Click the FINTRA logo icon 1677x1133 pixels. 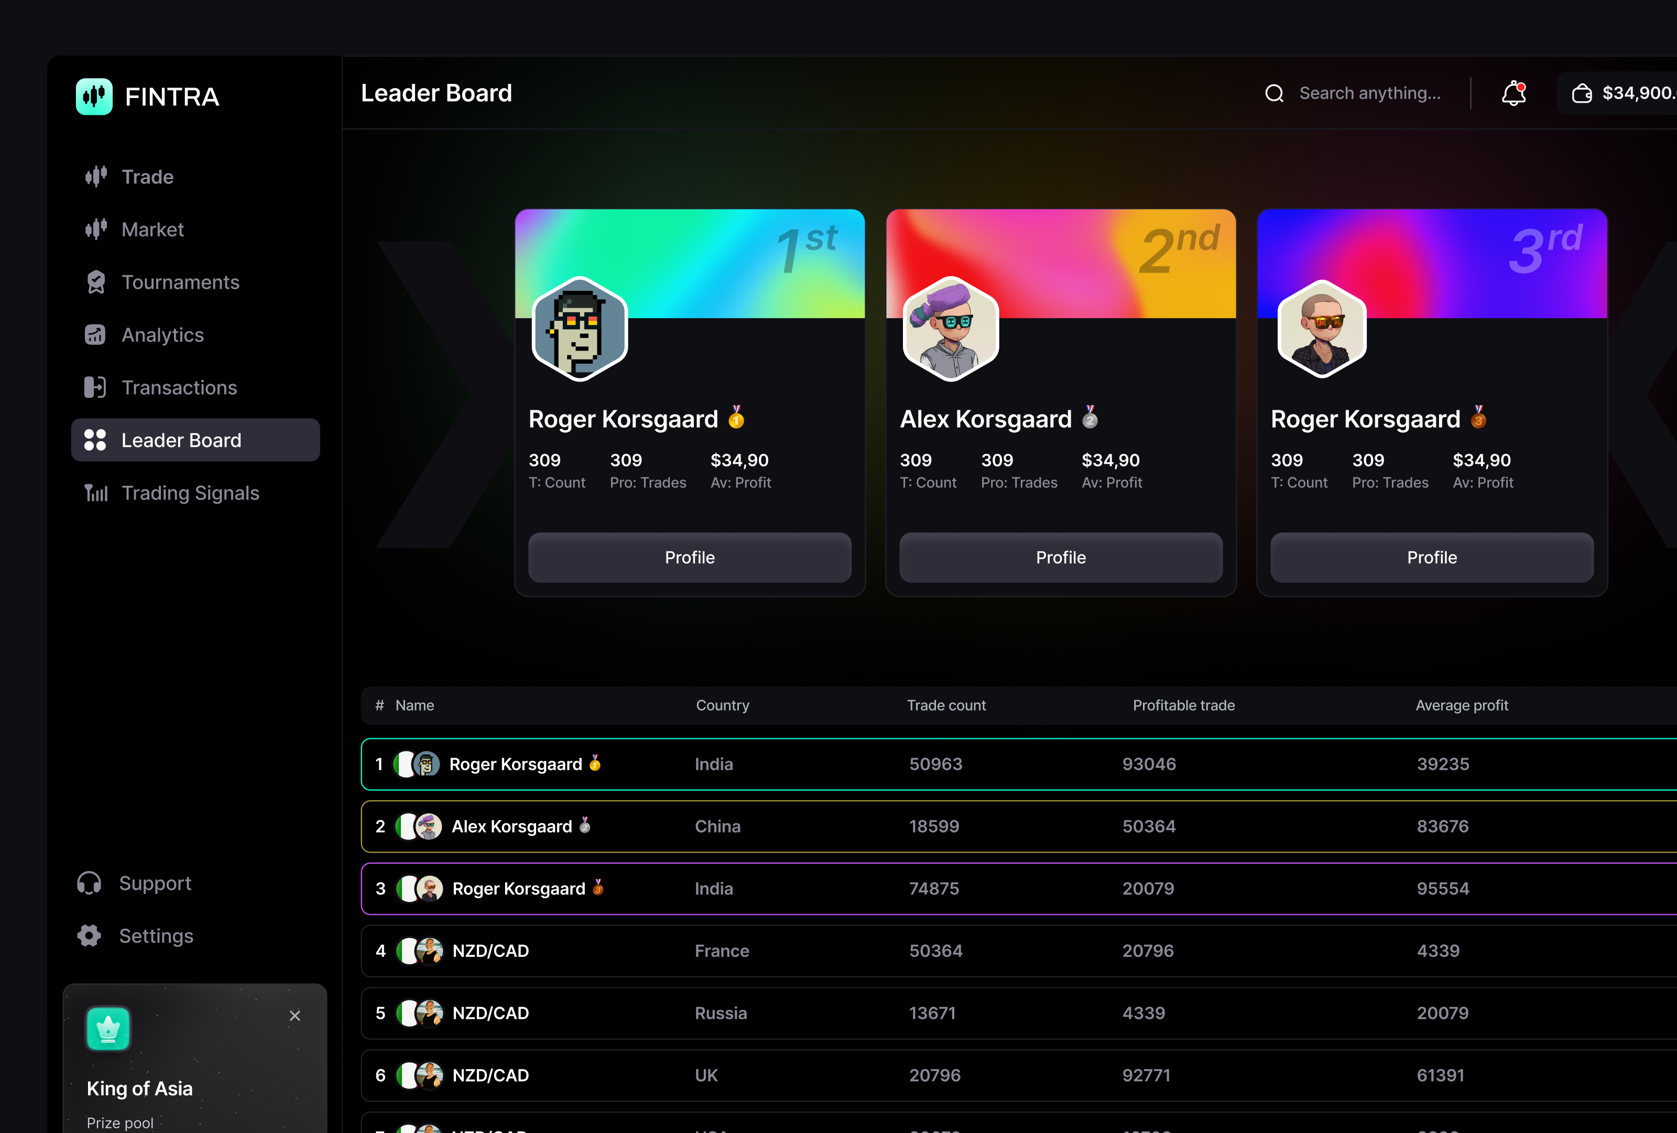pyautogui.click(x=94, y=96)
